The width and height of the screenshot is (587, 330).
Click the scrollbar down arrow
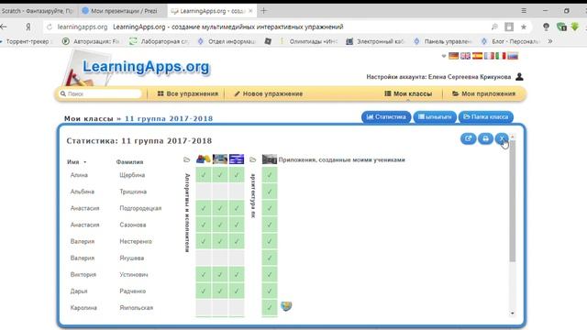tap(512, 313)
